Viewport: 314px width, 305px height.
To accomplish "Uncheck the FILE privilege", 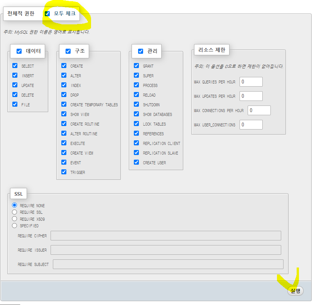I will (x=15, y=104).
